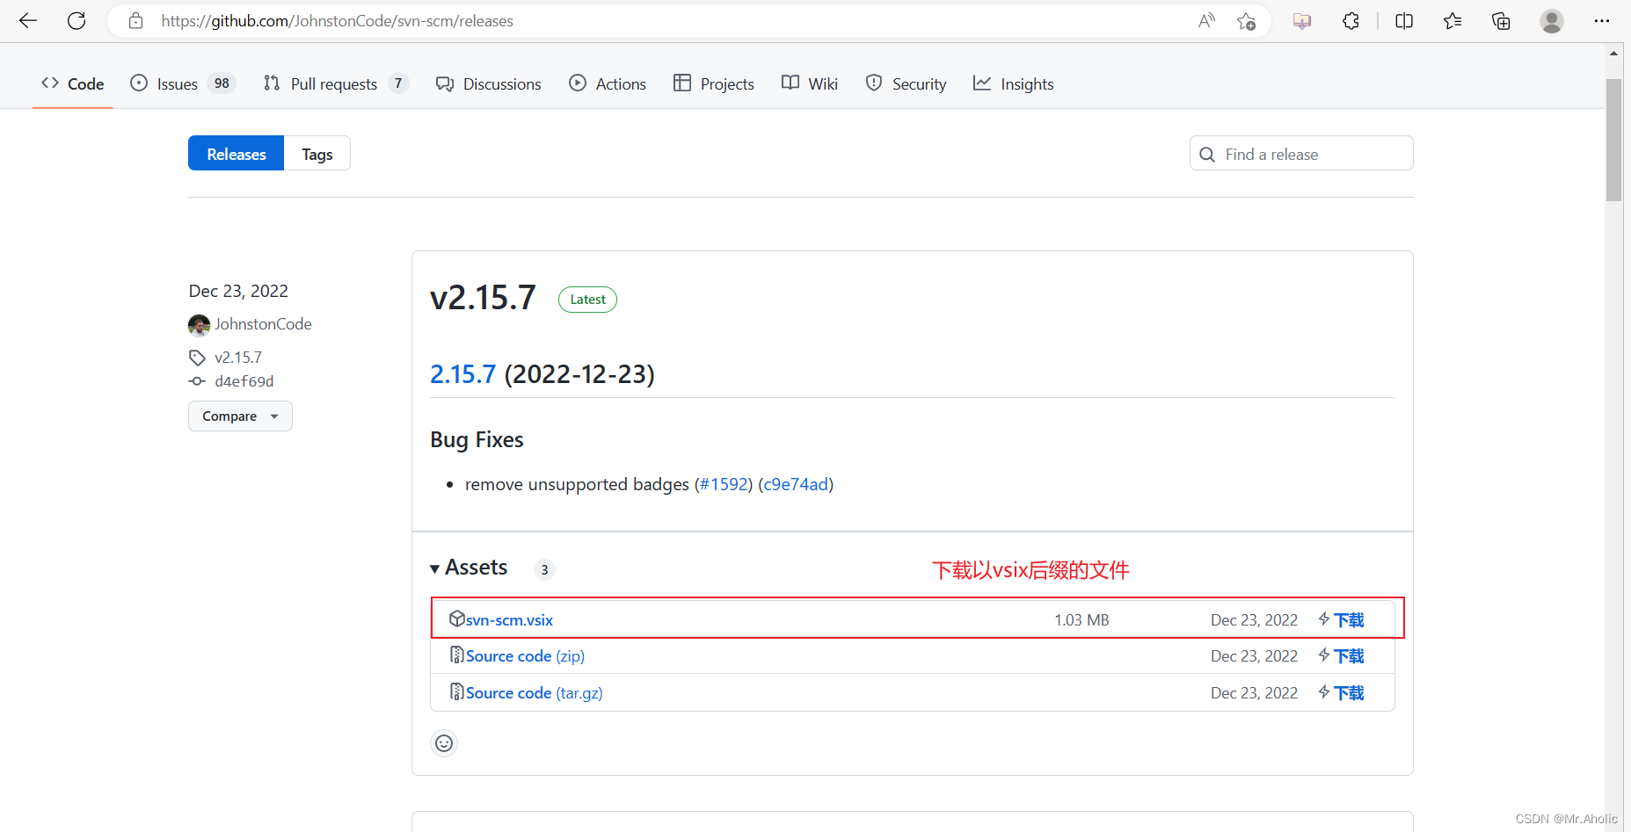Open the v2.15.7 release title
The width and height of the screenshot is (1631, 832).
coord(483,298)
